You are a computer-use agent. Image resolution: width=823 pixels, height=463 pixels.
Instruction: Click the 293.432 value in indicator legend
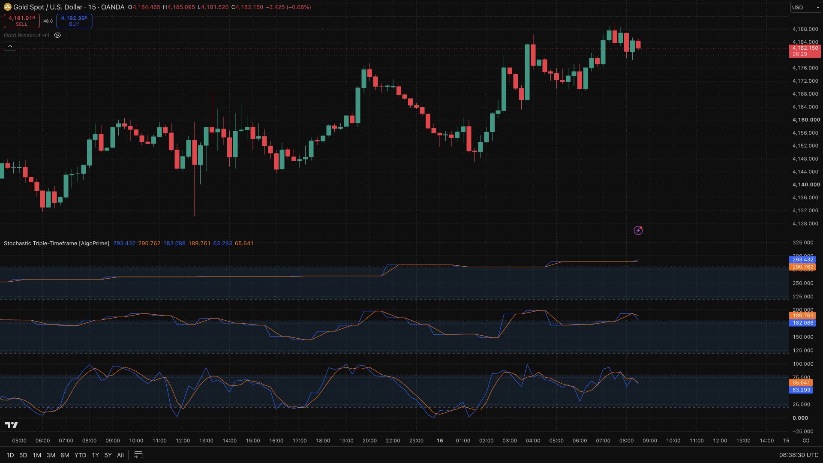(x=124, y=243)
